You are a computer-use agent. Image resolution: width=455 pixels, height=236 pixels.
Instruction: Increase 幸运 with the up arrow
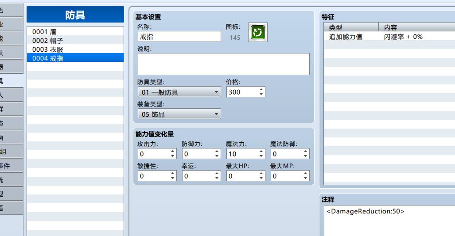(x=217, y=173)
